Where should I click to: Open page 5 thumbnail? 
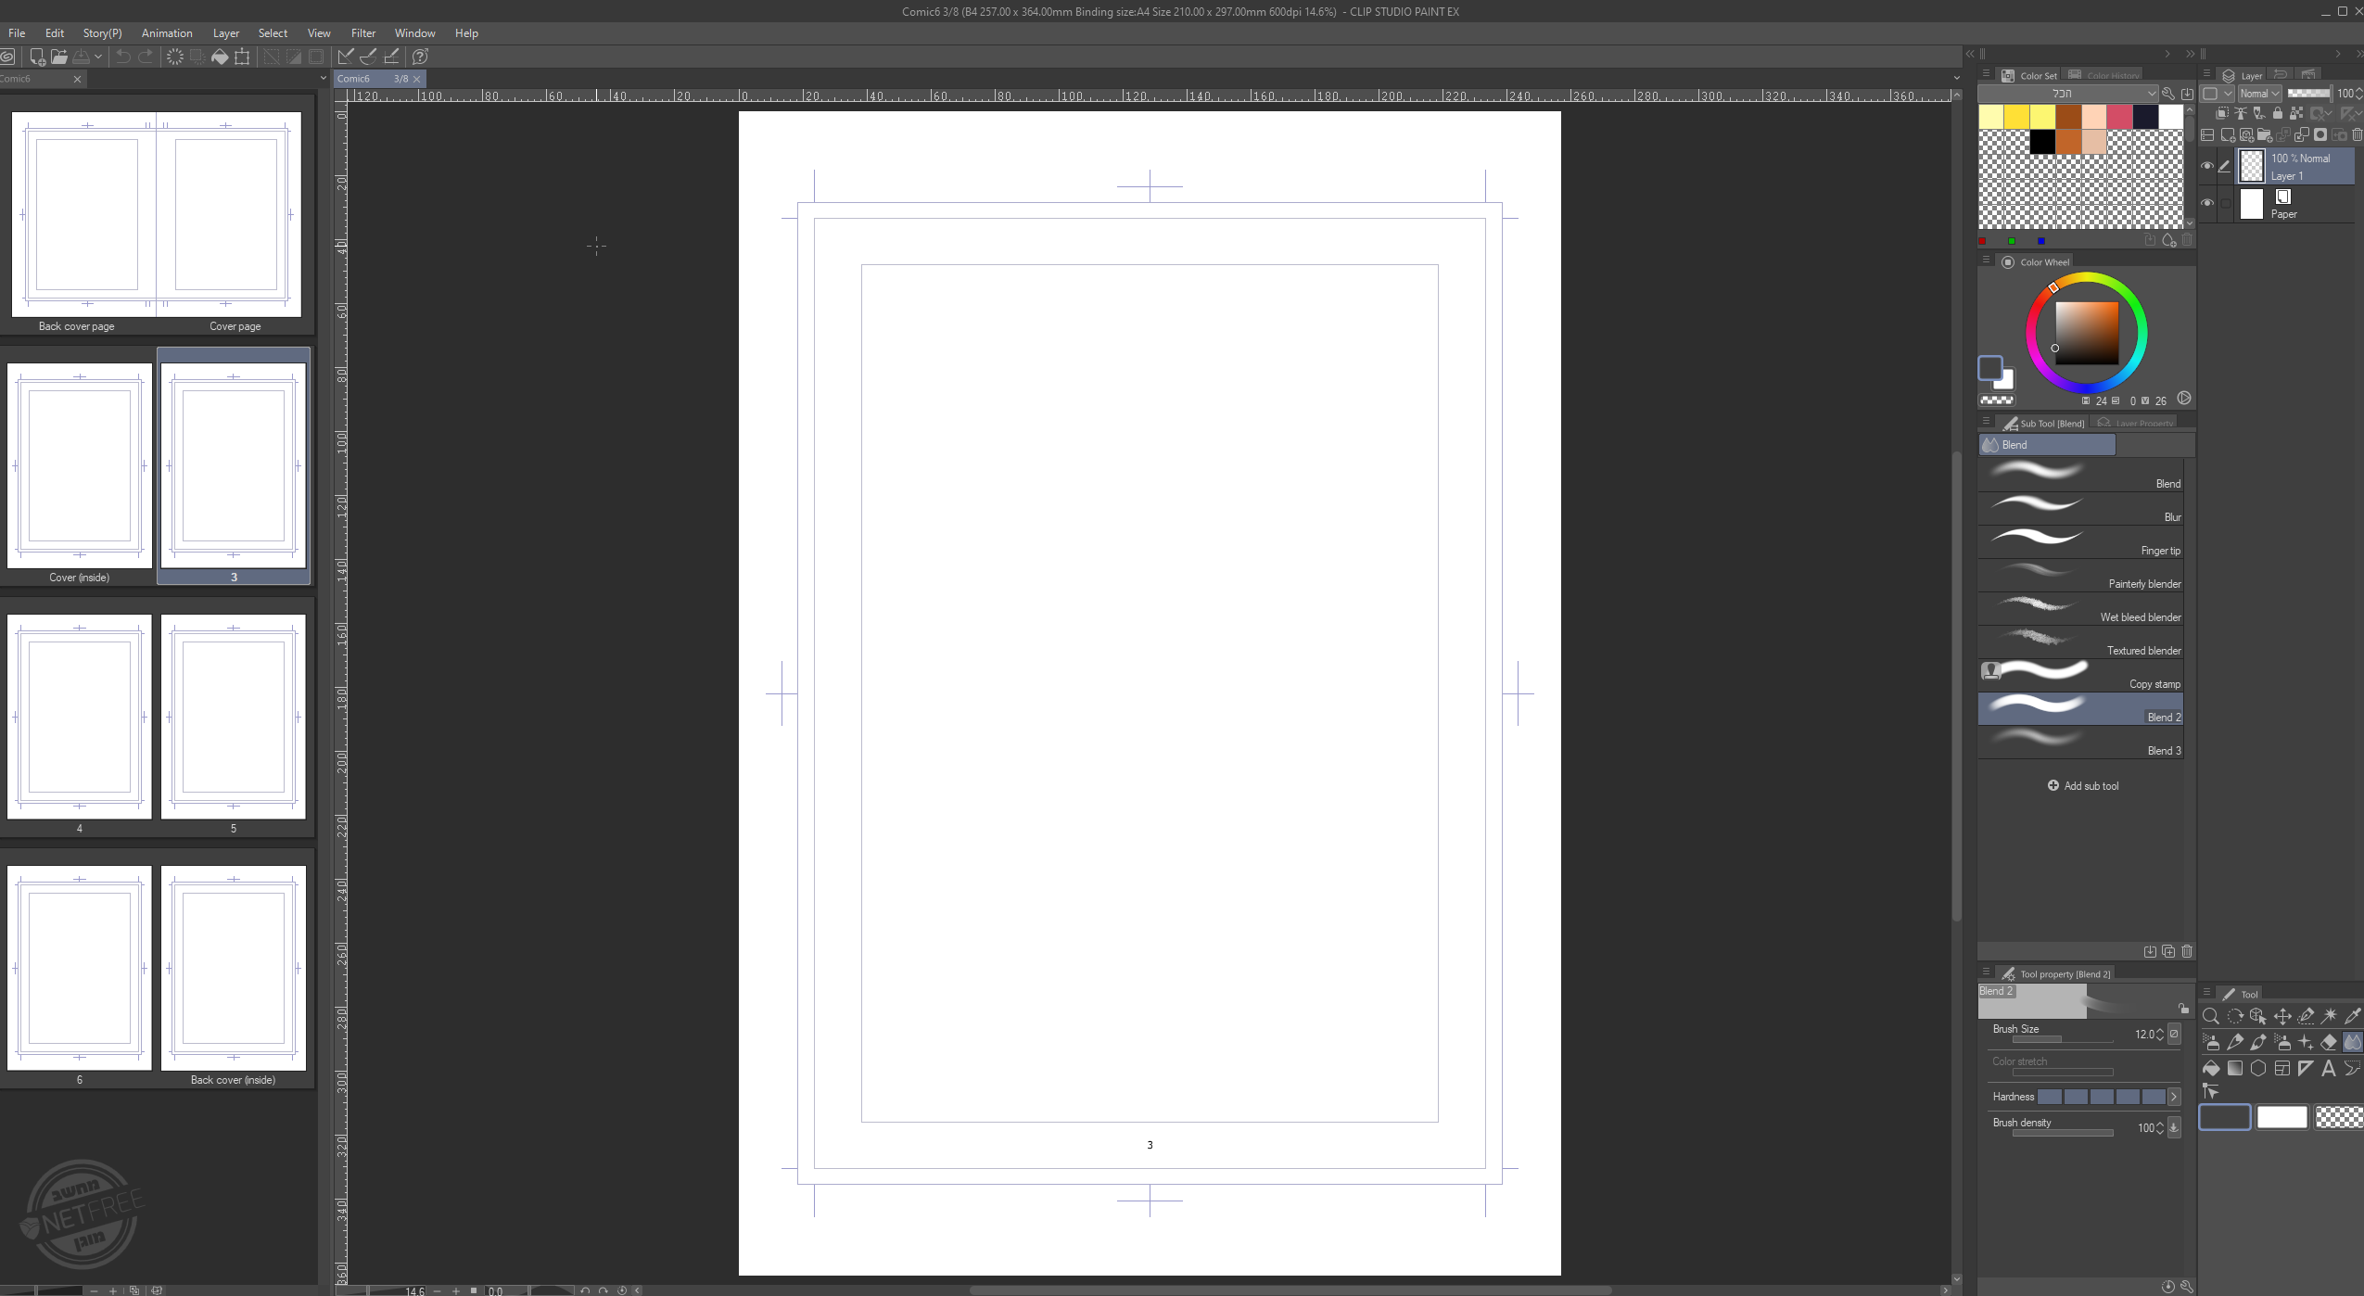tap(233, 716)
